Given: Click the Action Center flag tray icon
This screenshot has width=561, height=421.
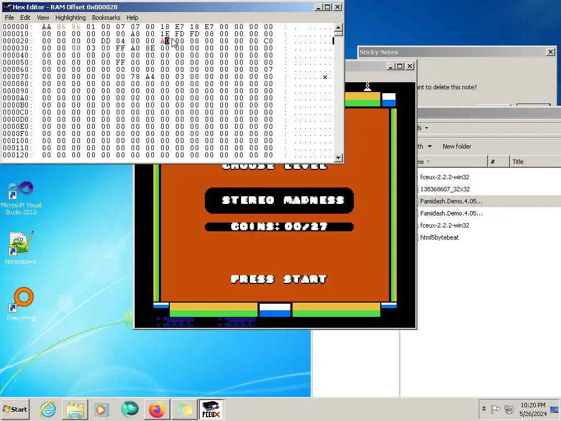Looking at the screenshot, I should pyautogui.click(x=495, y=409).
